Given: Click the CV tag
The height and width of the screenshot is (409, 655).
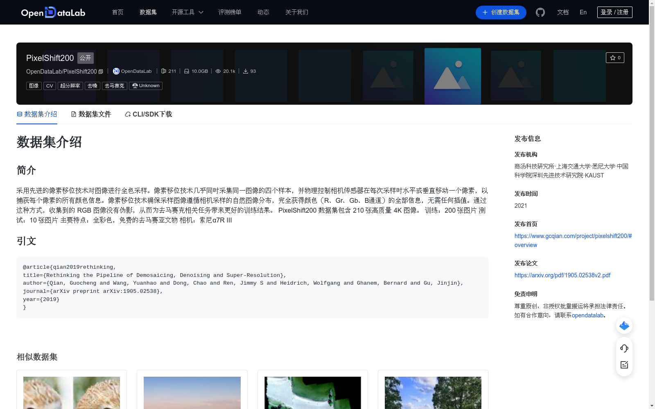Looking at the screenshot, I should click(50, 86).
